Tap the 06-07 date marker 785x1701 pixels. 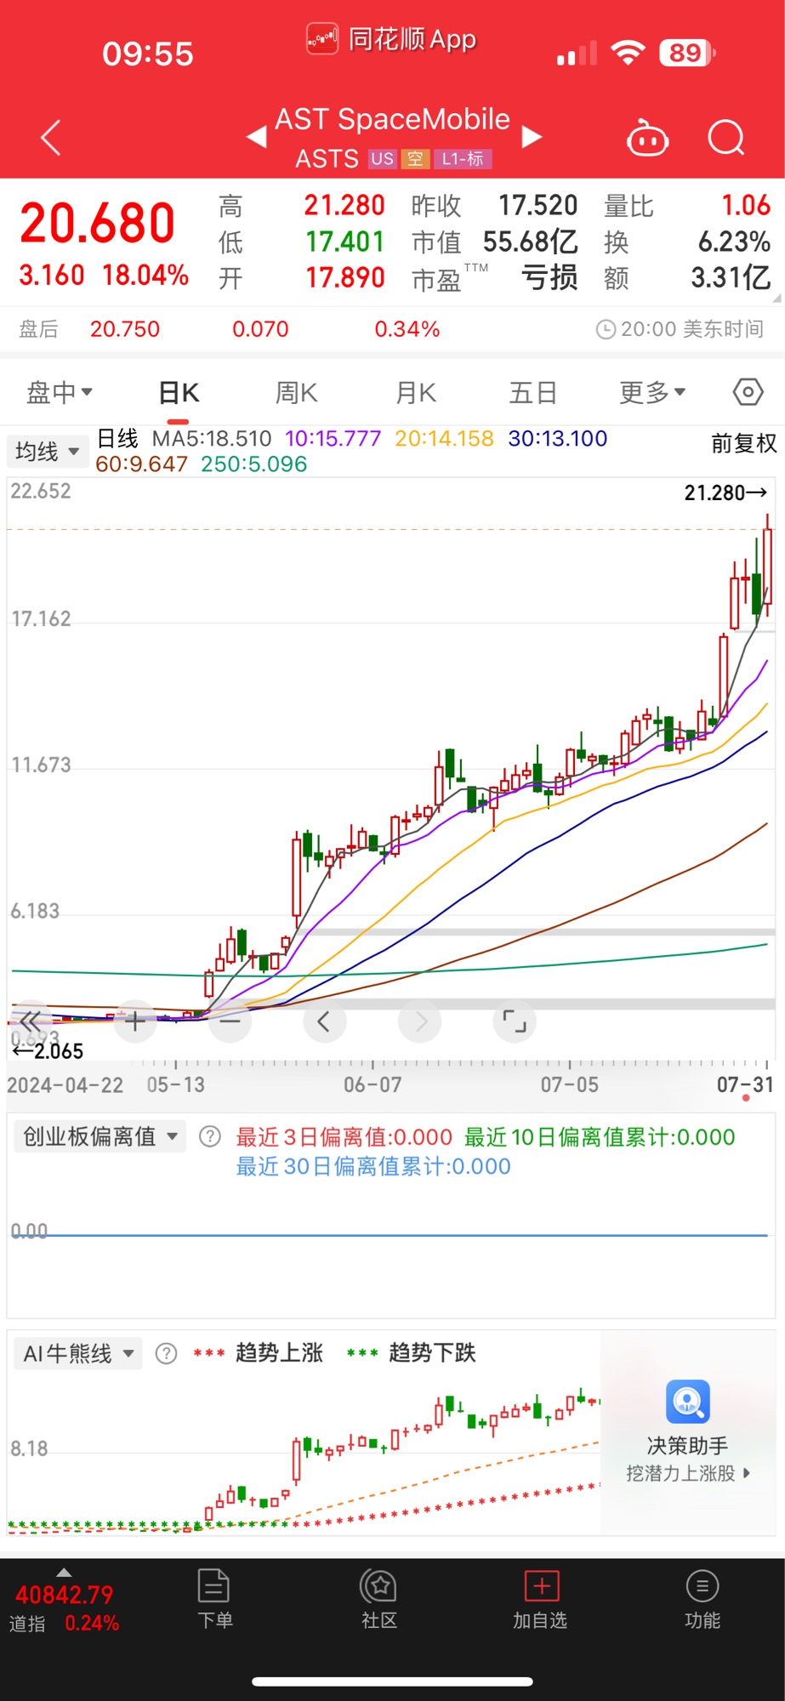[x=373, y=1084]
